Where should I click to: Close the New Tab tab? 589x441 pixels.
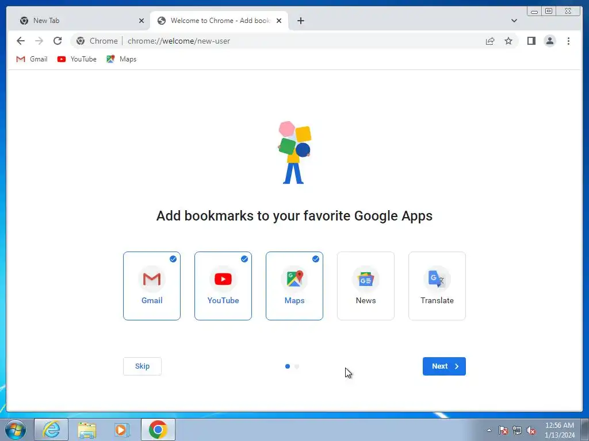tap(141, 21)
